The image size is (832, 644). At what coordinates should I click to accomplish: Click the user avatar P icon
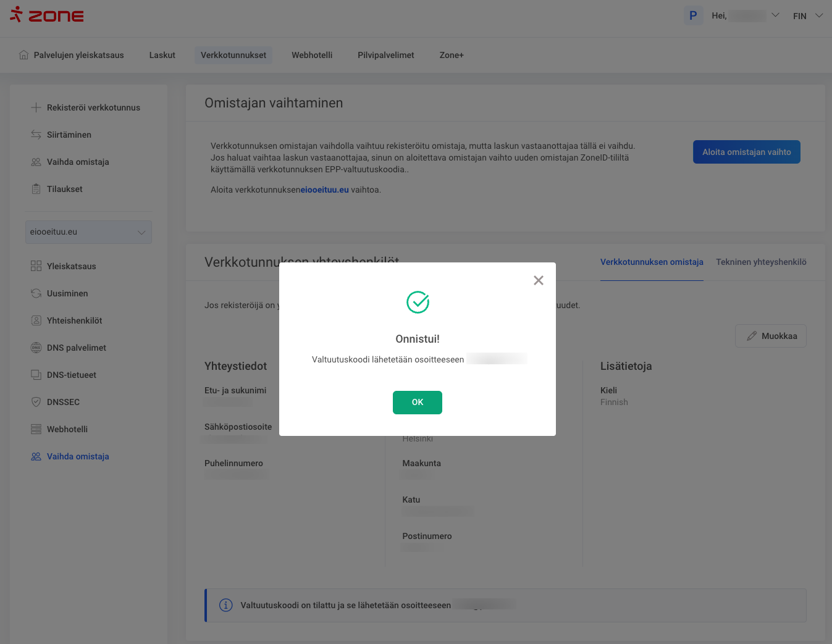tap(692, 15)
